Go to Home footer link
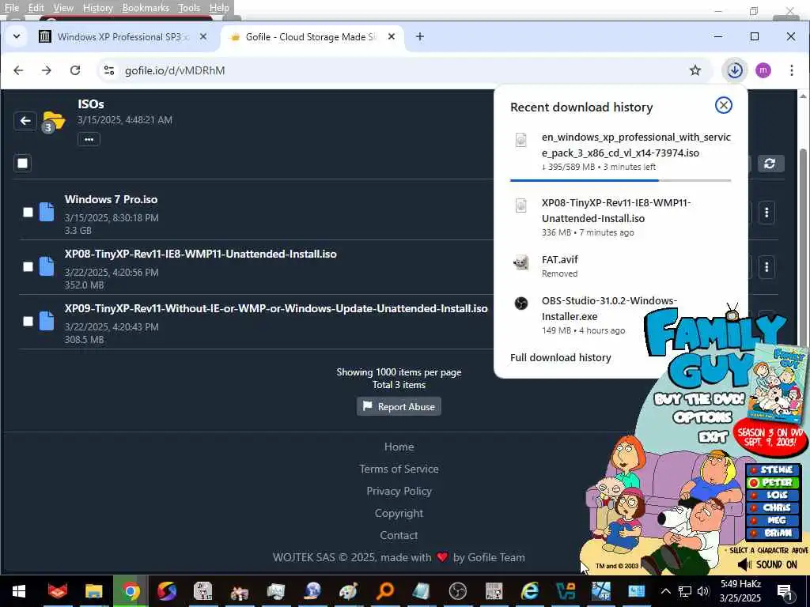The width and height of the screenshot is (810, 607). [x=399, y=447]
